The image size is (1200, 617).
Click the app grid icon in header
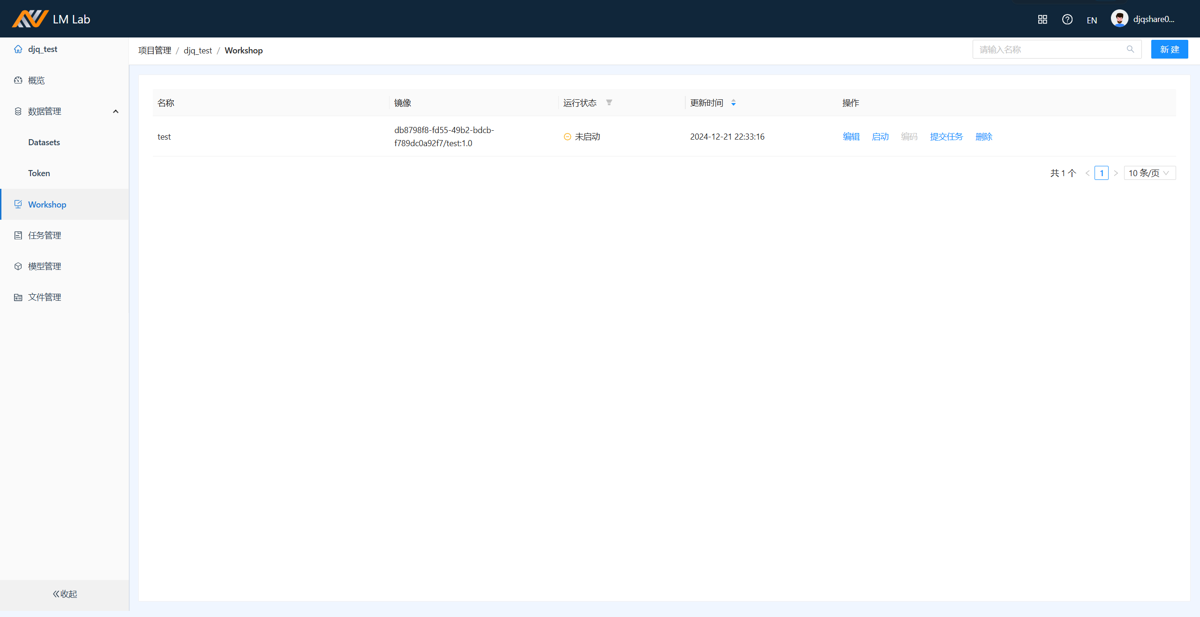tap(1042, 19)
